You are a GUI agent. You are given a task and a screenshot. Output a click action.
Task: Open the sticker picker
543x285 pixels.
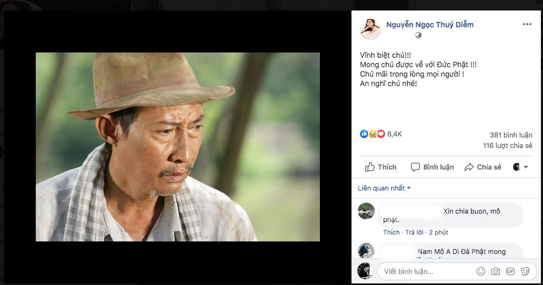(x=525, y=271)
